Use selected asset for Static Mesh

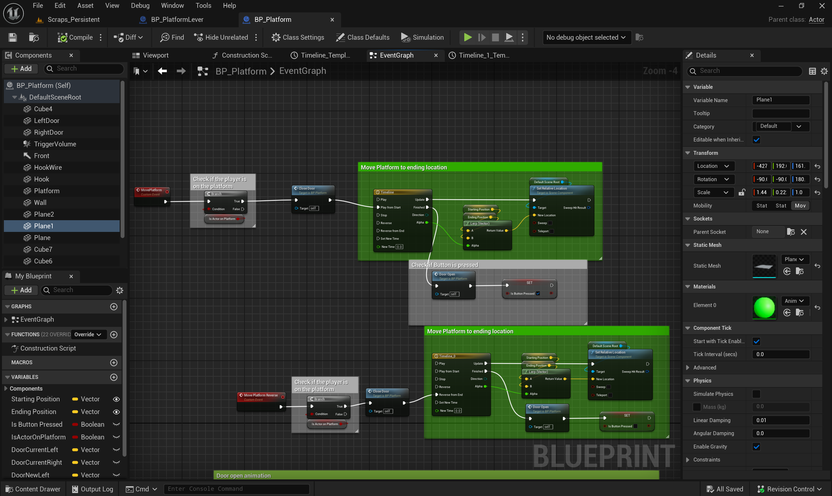787,271
